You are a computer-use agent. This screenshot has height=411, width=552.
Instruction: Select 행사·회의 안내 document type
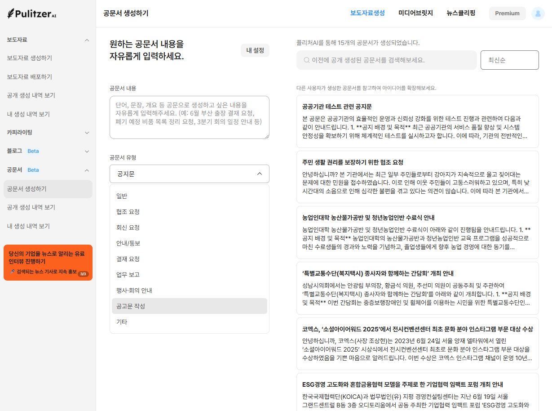click(134, 290)
